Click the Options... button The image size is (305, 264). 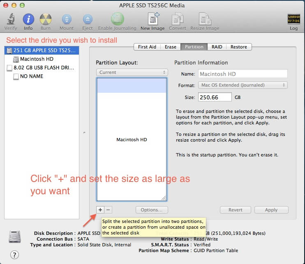click(152, 210)
